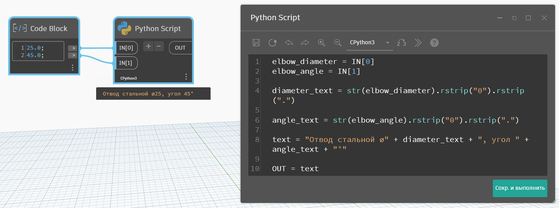This screenshot has height=208, width=559.
Task: Click code line elbow_diameter = IN[0]
Action: pos(323,61)
